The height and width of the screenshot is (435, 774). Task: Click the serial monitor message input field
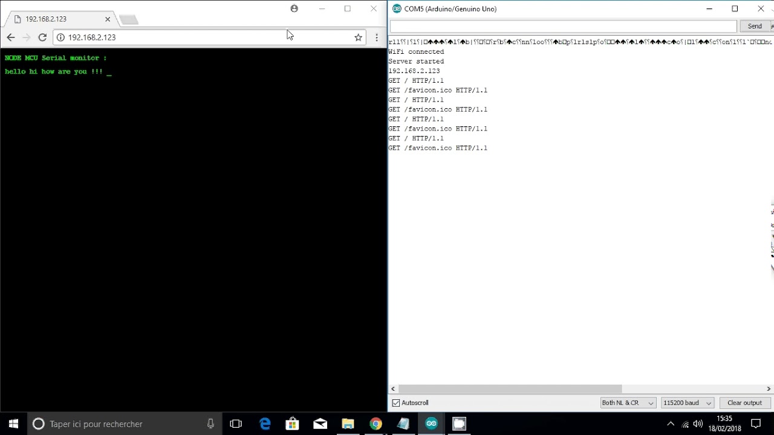pyautogui.click(x=563, y=26)
